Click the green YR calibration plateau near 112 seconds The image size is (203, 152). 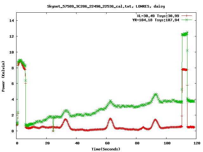(x=185, y=34)
